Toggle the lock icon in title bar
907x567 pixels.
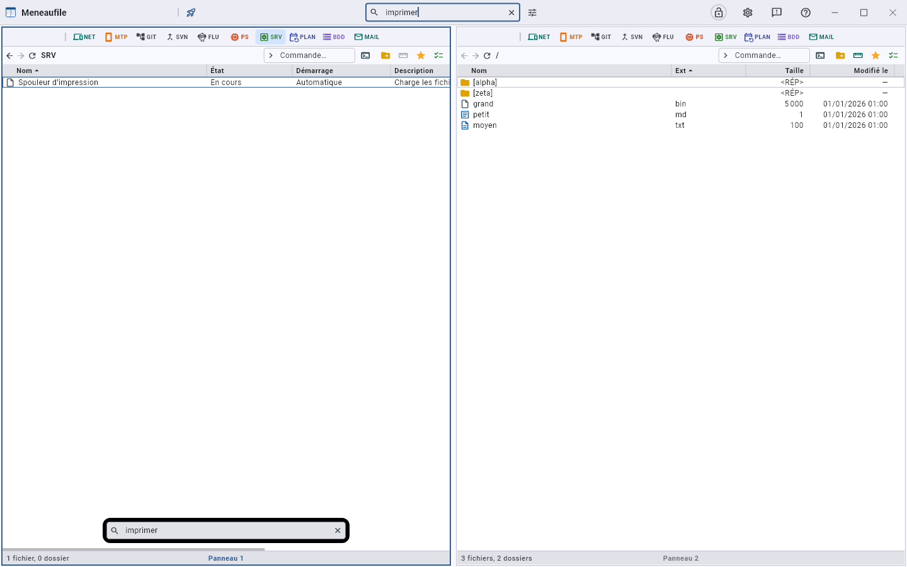coord(719,13)
